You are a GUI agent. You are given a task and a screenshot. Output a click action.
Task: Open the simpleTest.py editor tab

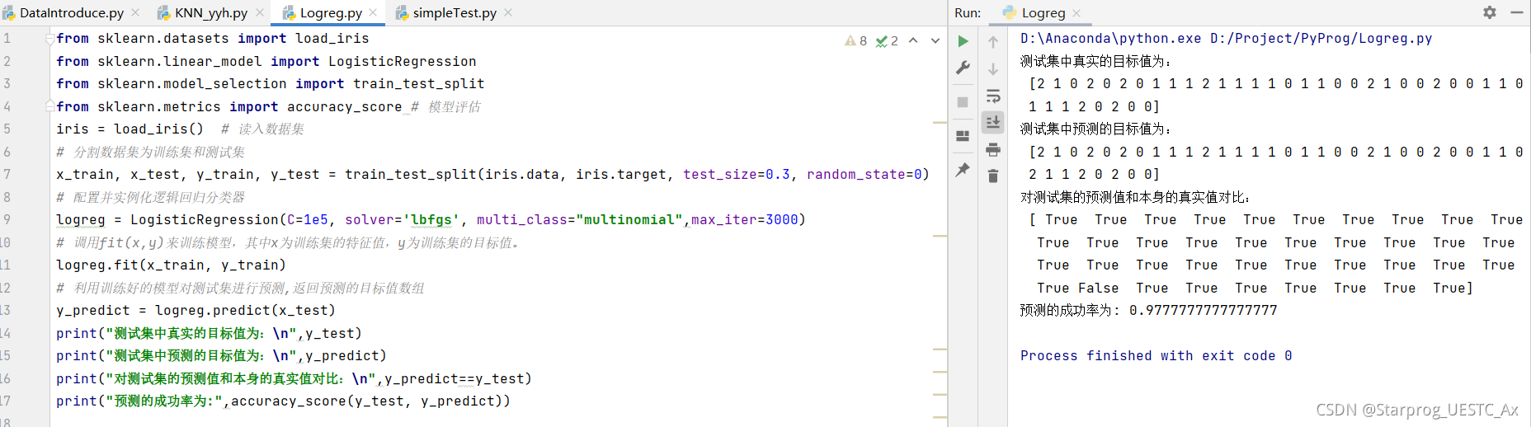(x=455, y=13)
